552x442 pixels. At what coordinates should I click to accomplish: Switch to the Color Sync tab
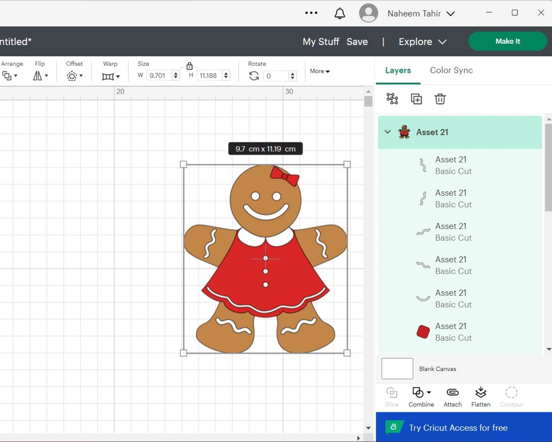pyautogui.click(x=451, y=70)
